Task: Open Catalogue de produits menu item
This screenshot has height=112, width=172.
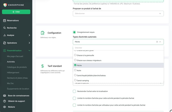Action: pos(17,67)
